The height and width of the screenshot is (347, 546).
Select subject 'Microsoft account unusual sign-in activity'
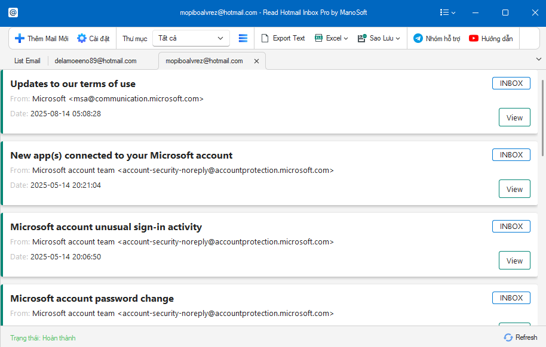[106, 227]
